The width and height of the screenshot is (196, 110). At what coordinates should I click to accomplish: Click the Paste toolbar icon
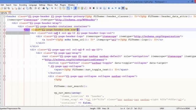click(31, 8)
